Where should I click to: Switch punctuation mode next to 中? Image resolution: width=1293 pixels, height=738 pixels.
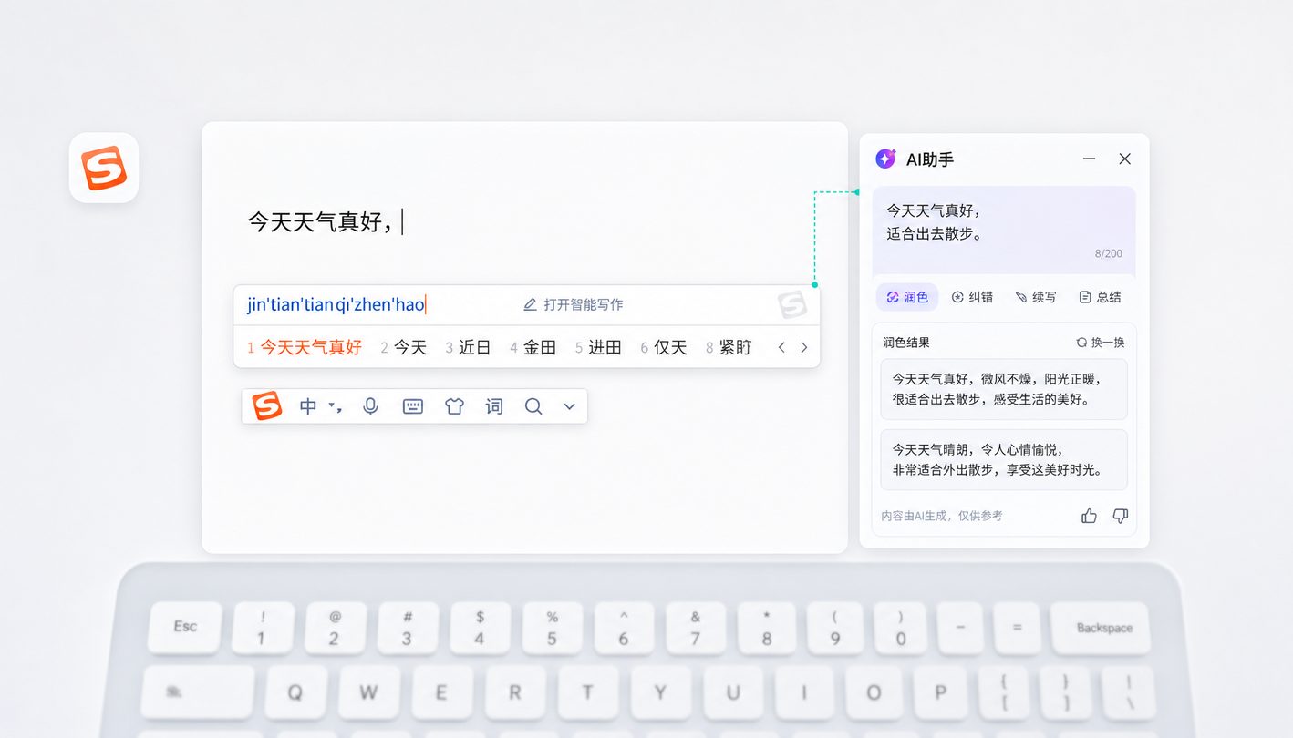click(x=335, y=407)
